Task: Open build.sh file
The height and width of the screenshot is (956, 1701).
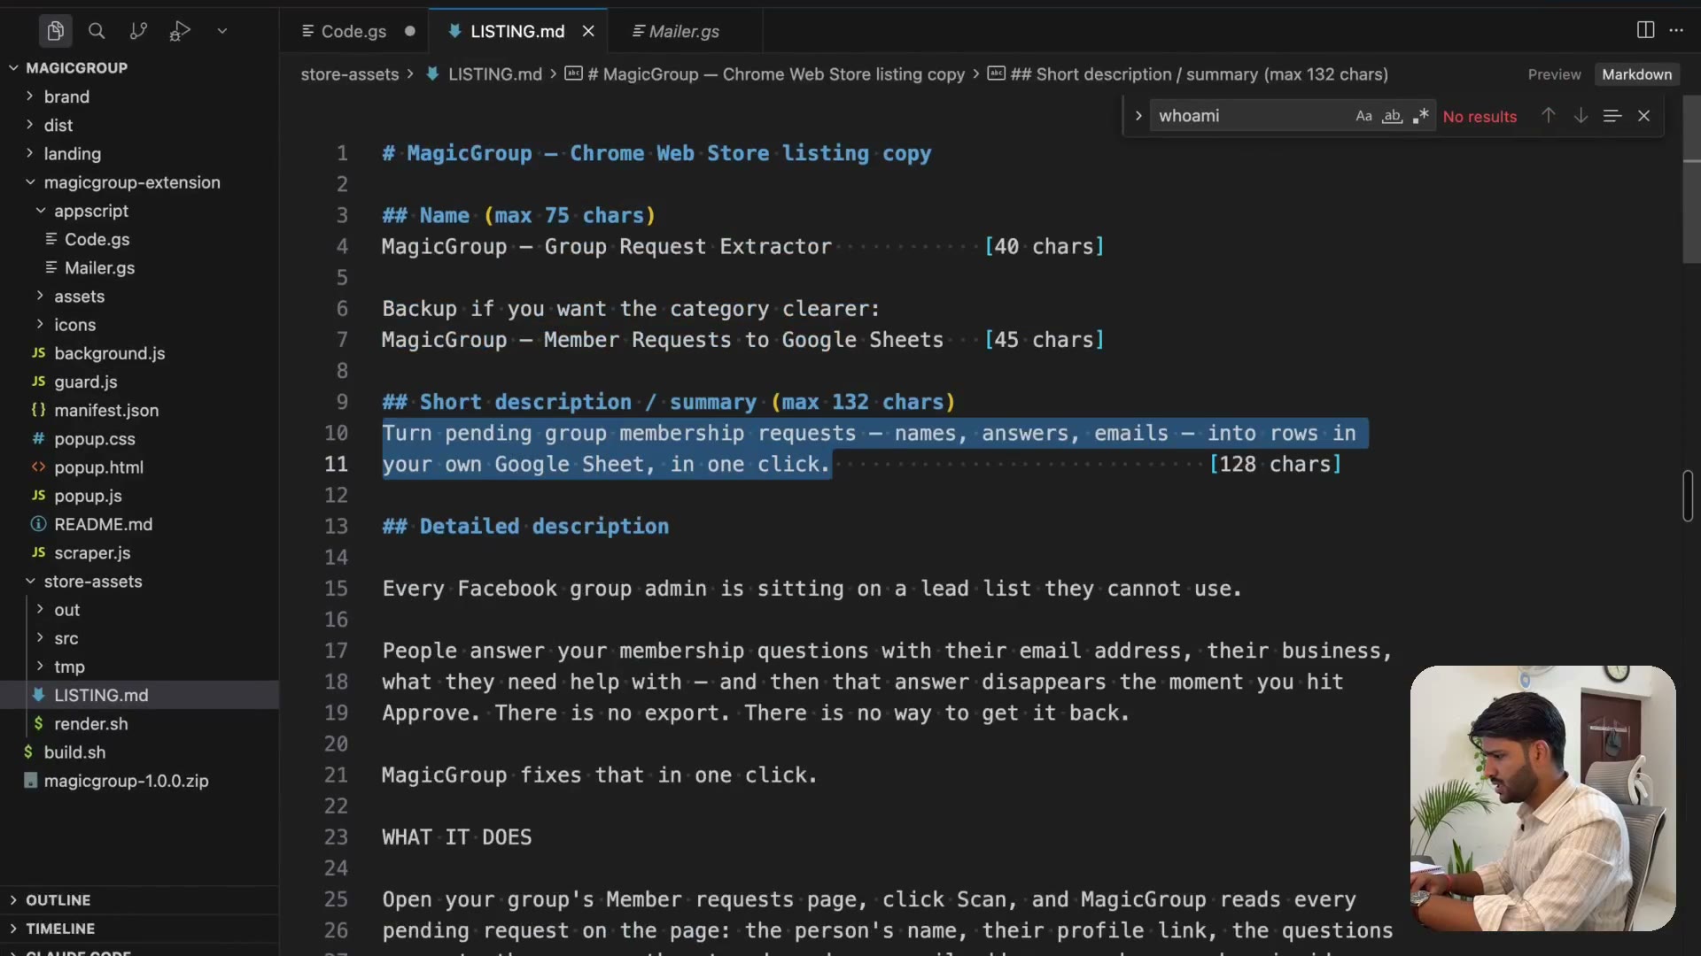Action: coord(74,752)
